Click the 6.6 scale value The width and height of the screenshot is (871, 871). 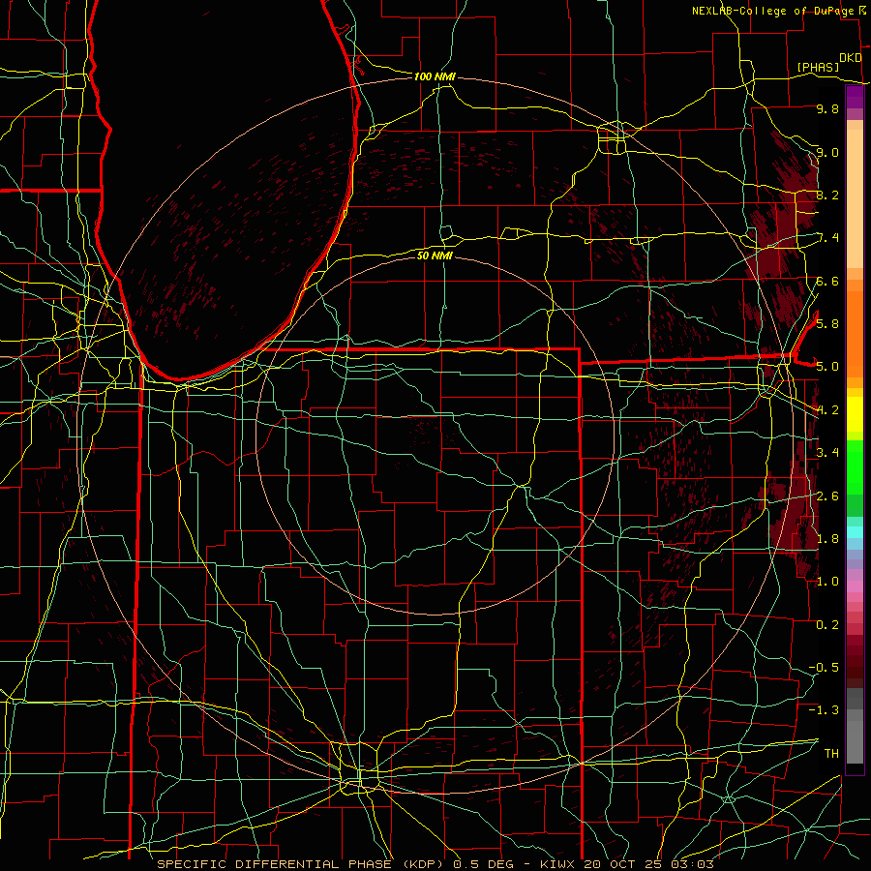[827, 281]
